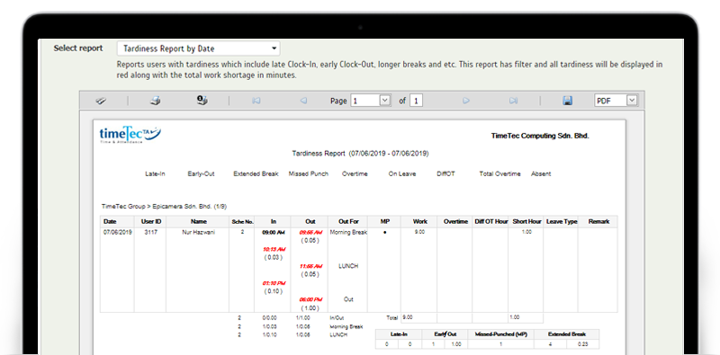The height and width of the screenshot is (355, 720).
Task: Go to previous report page
Action: (x=303, y=101)
